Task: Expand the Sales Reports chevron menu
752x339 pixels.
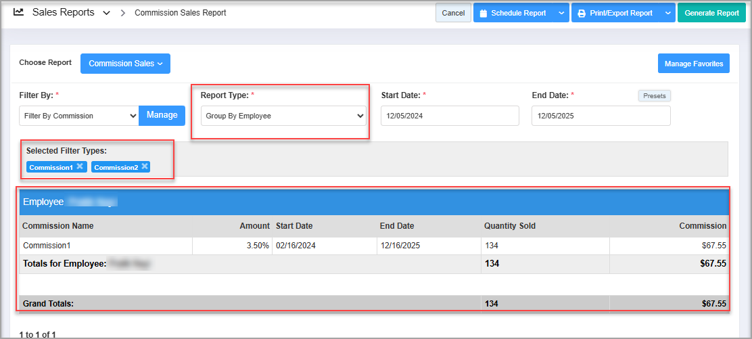Action: click(106, 13)
